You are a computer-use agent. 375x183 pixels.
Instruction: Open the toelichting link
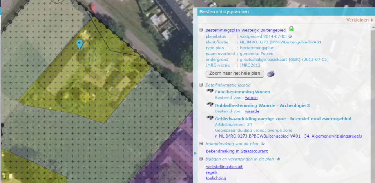(x=216, y=178)
